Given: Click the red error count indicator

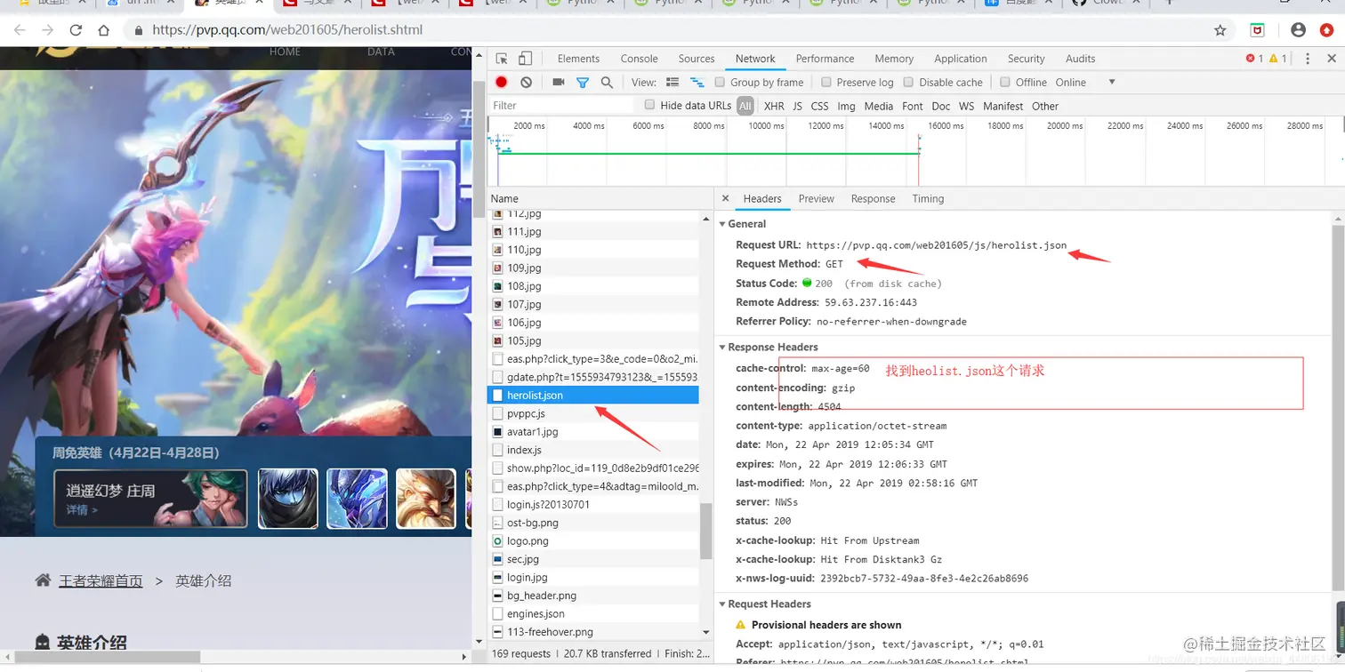Looking at the screenshot, I should coord(1254,59).
